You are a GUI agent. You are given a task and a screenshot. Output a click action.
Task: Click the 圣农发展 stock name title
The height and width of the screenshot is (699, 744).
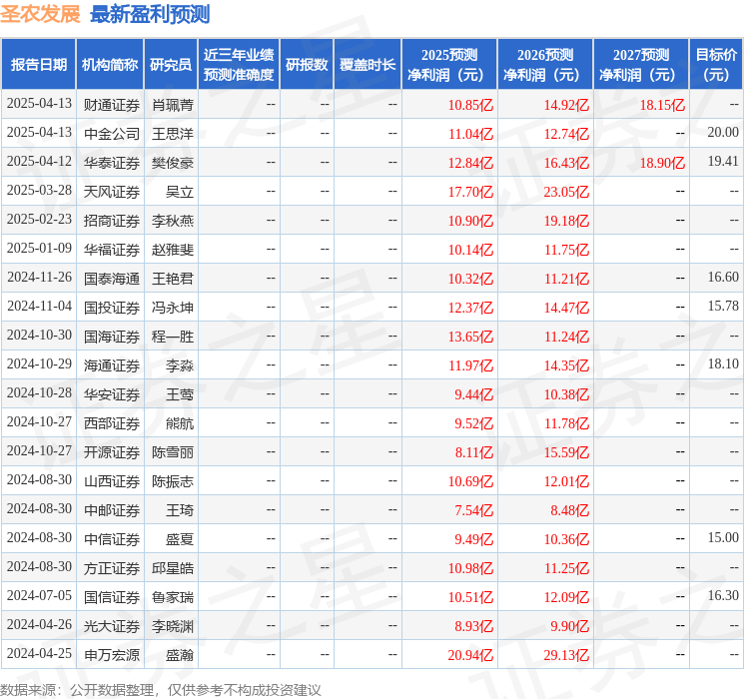click(40, 14)
